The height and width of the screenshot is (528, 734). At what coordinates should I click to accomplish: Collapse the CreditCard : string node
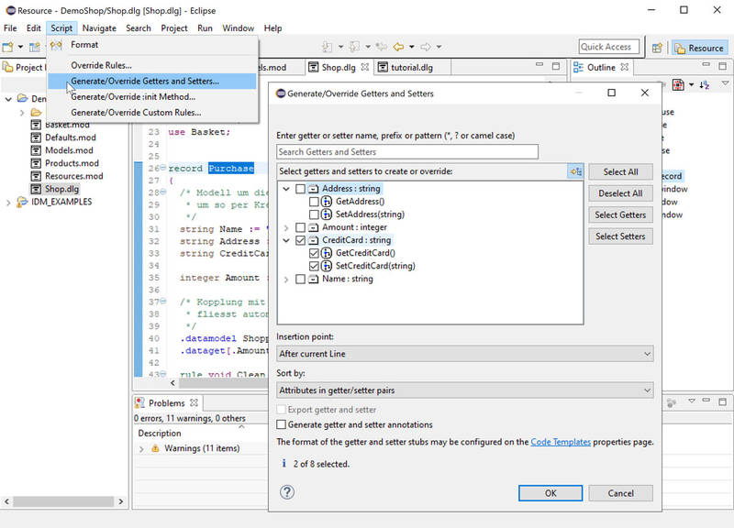click(x=286, y=240)
